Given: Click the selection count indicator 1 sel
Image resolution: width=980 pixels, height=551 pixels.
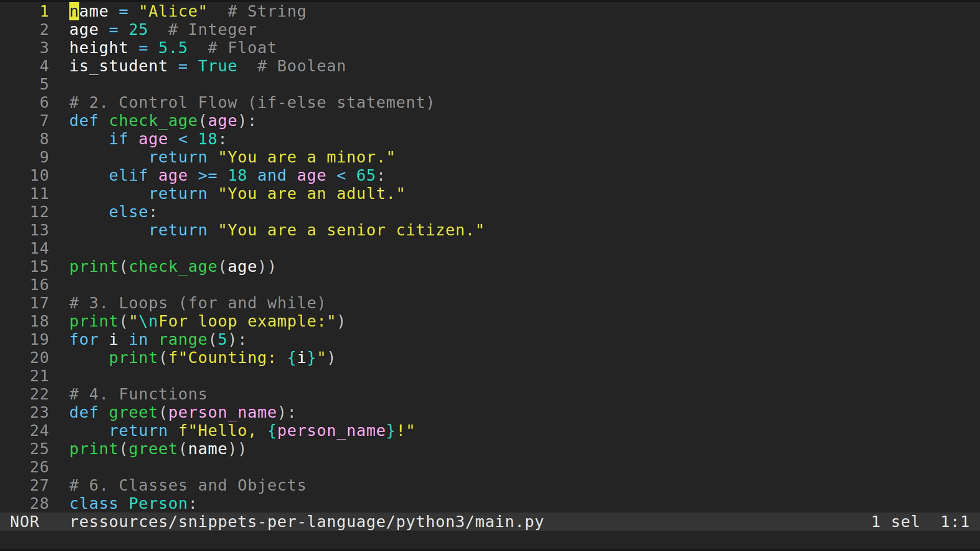Looking at the screenshot, I should (895, 521).
